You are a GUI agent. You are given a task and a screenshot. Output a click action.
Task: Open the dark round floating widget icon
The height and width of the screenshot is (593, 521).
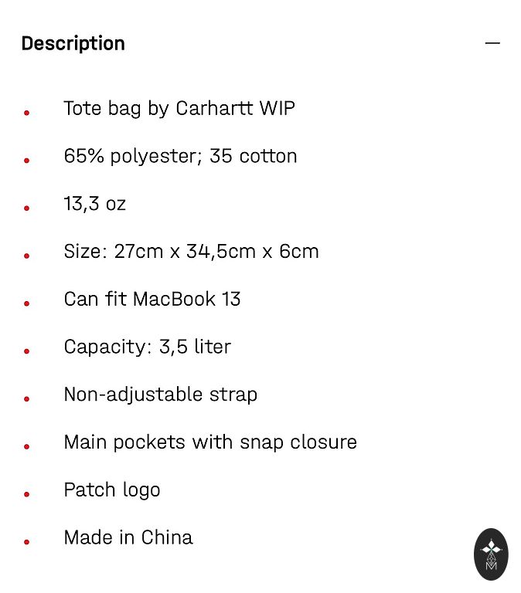click(x=491, y=554)
